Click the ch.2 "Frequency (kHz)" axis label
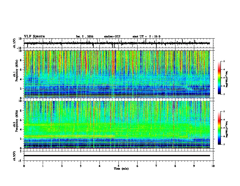Viewport: 240px width, 186px height. coord(17,121)
